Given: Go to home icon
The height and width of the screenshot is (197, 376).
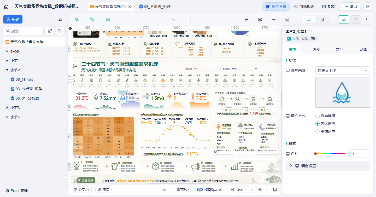Looking at the screenshot, I should click(6, 7).
